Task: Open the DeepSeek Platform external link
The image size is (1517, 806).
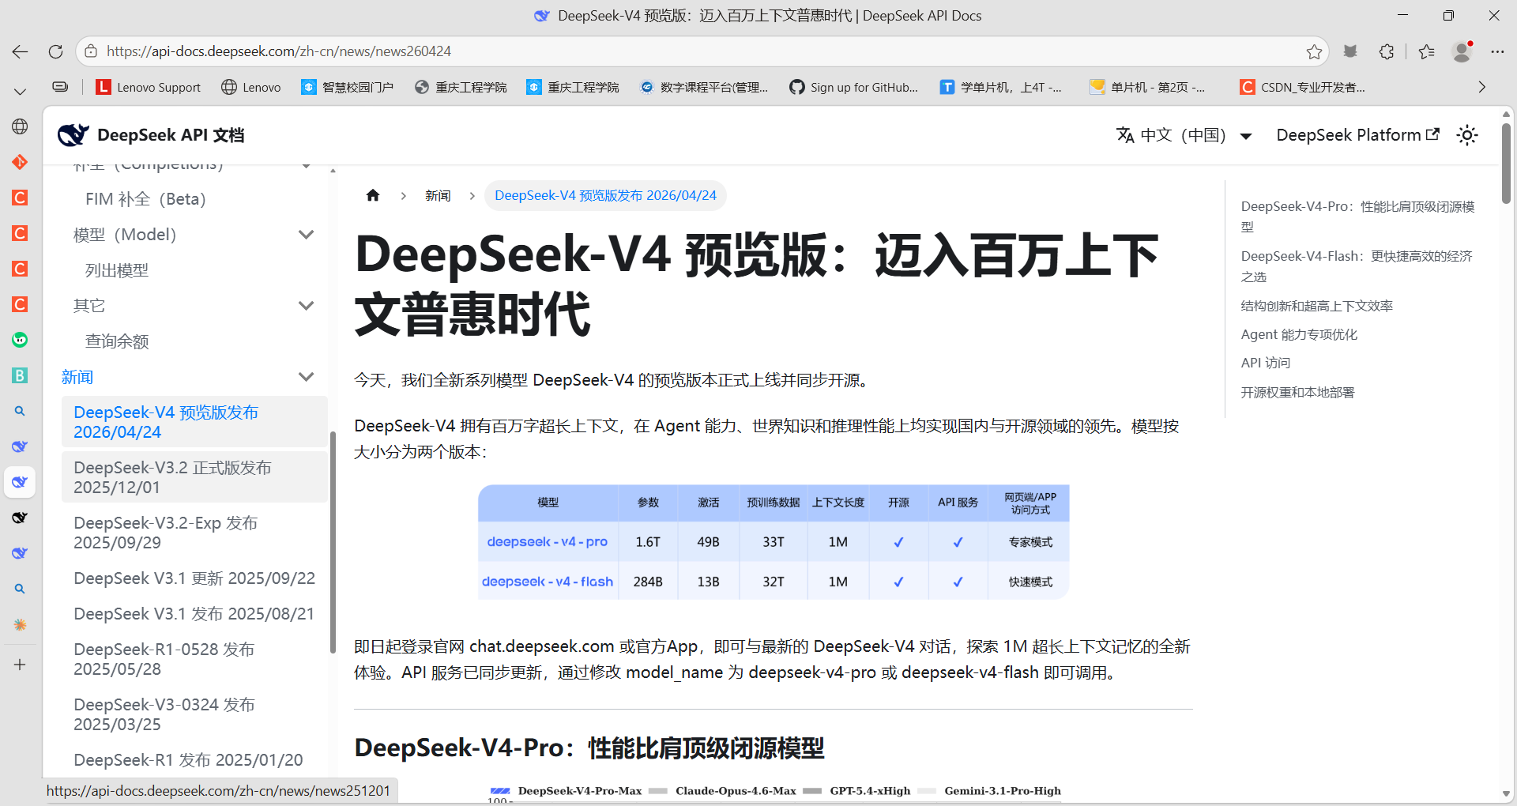Action: coord(1357,135)
